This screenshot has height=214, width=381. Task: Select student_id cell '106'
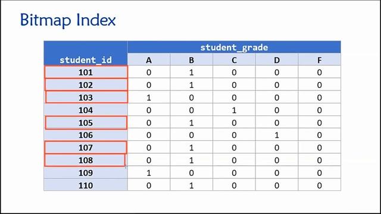pyautogui.click(x=86, y=135)
